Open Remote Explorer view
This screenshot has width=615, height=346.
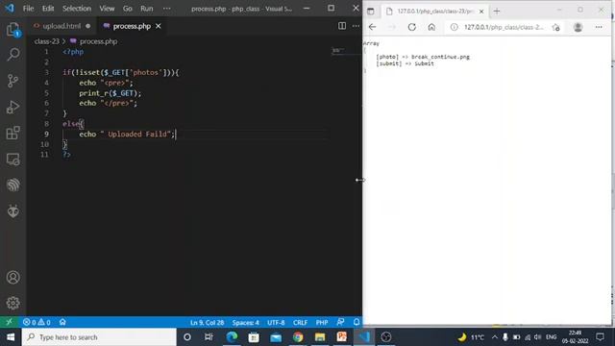click(12, 160)
